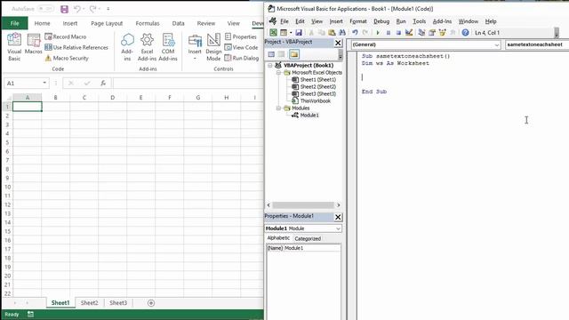Add a new sheet with plus icon

click(x=151, y=303)
